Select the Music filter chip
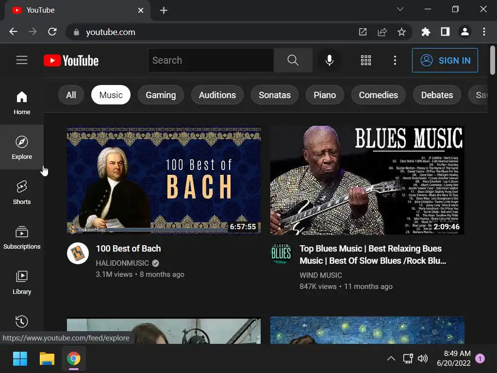The height and width of the screenshot is (373, 497). (x=111, y=95)
